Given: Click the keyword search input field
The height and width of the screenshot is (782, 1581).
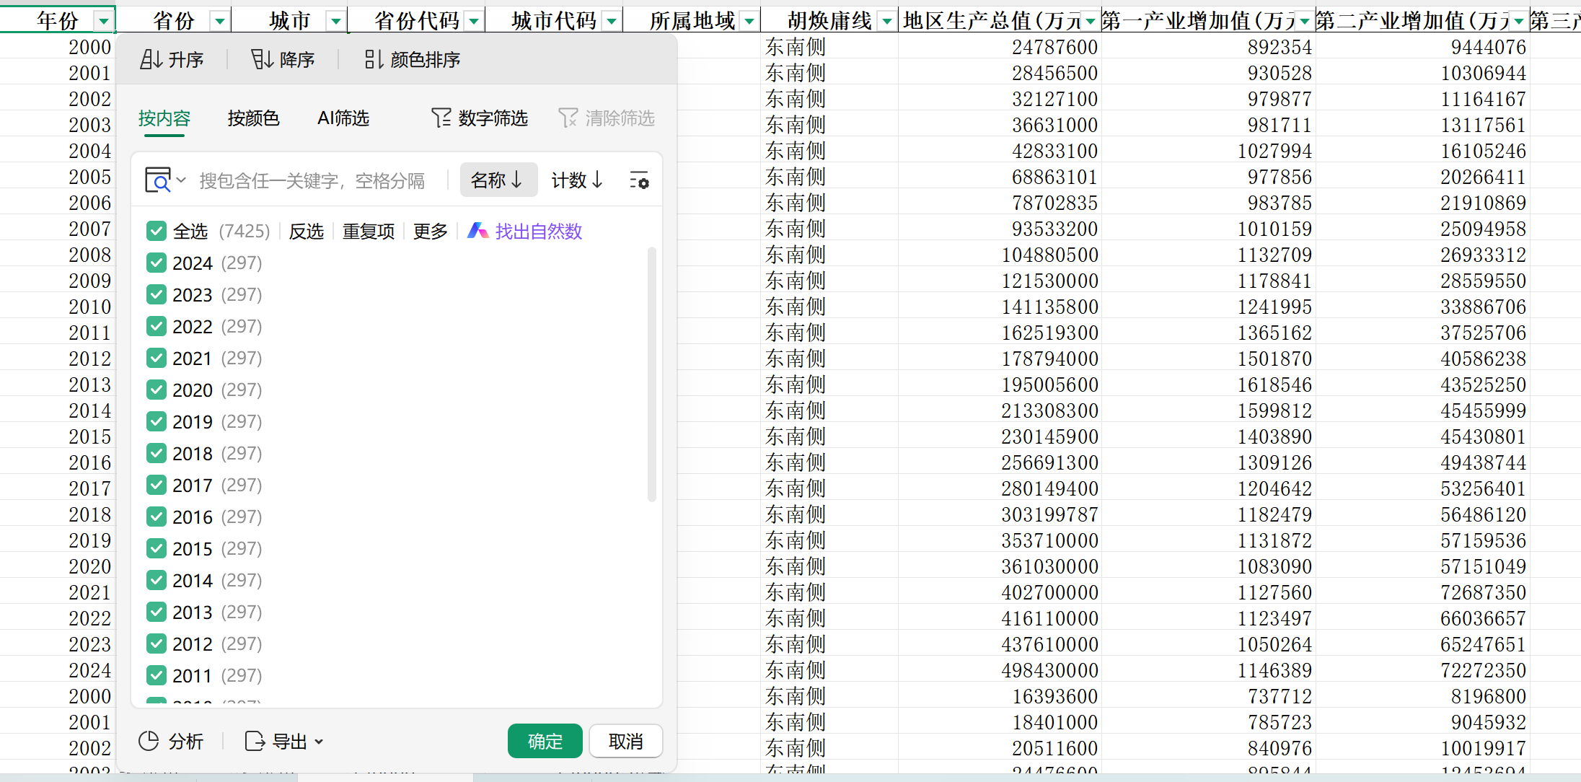Looking at the screenshot, I should pyautogui.click(x=312, y=180).
